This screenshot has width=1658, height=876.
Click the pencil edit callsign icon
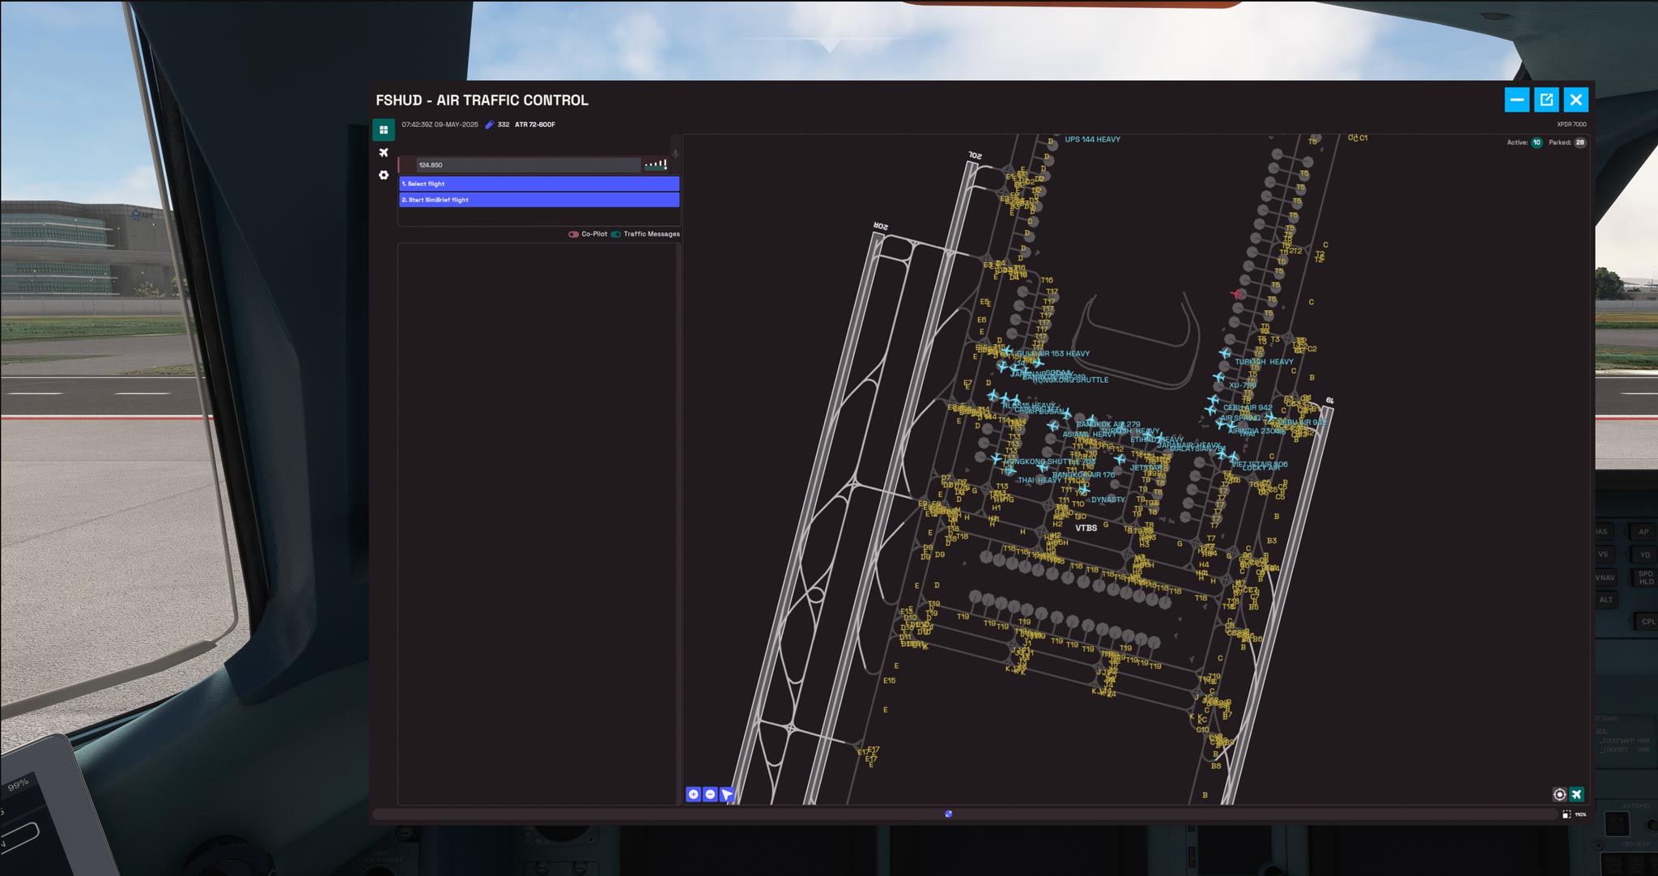(x=489, y=125)
